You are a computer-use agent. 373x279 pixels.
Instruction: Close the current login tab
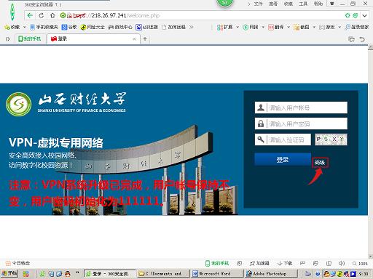coord(134,39)
